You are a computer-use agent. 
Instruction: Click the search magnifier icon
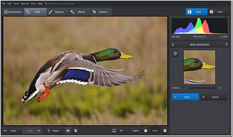point(46,3)
